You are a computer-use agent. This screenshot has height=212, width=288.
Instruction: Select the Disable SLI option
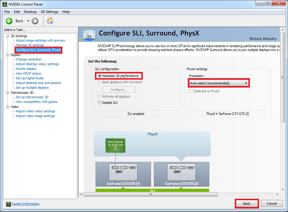pyautogui.click(x=100, y=103)
